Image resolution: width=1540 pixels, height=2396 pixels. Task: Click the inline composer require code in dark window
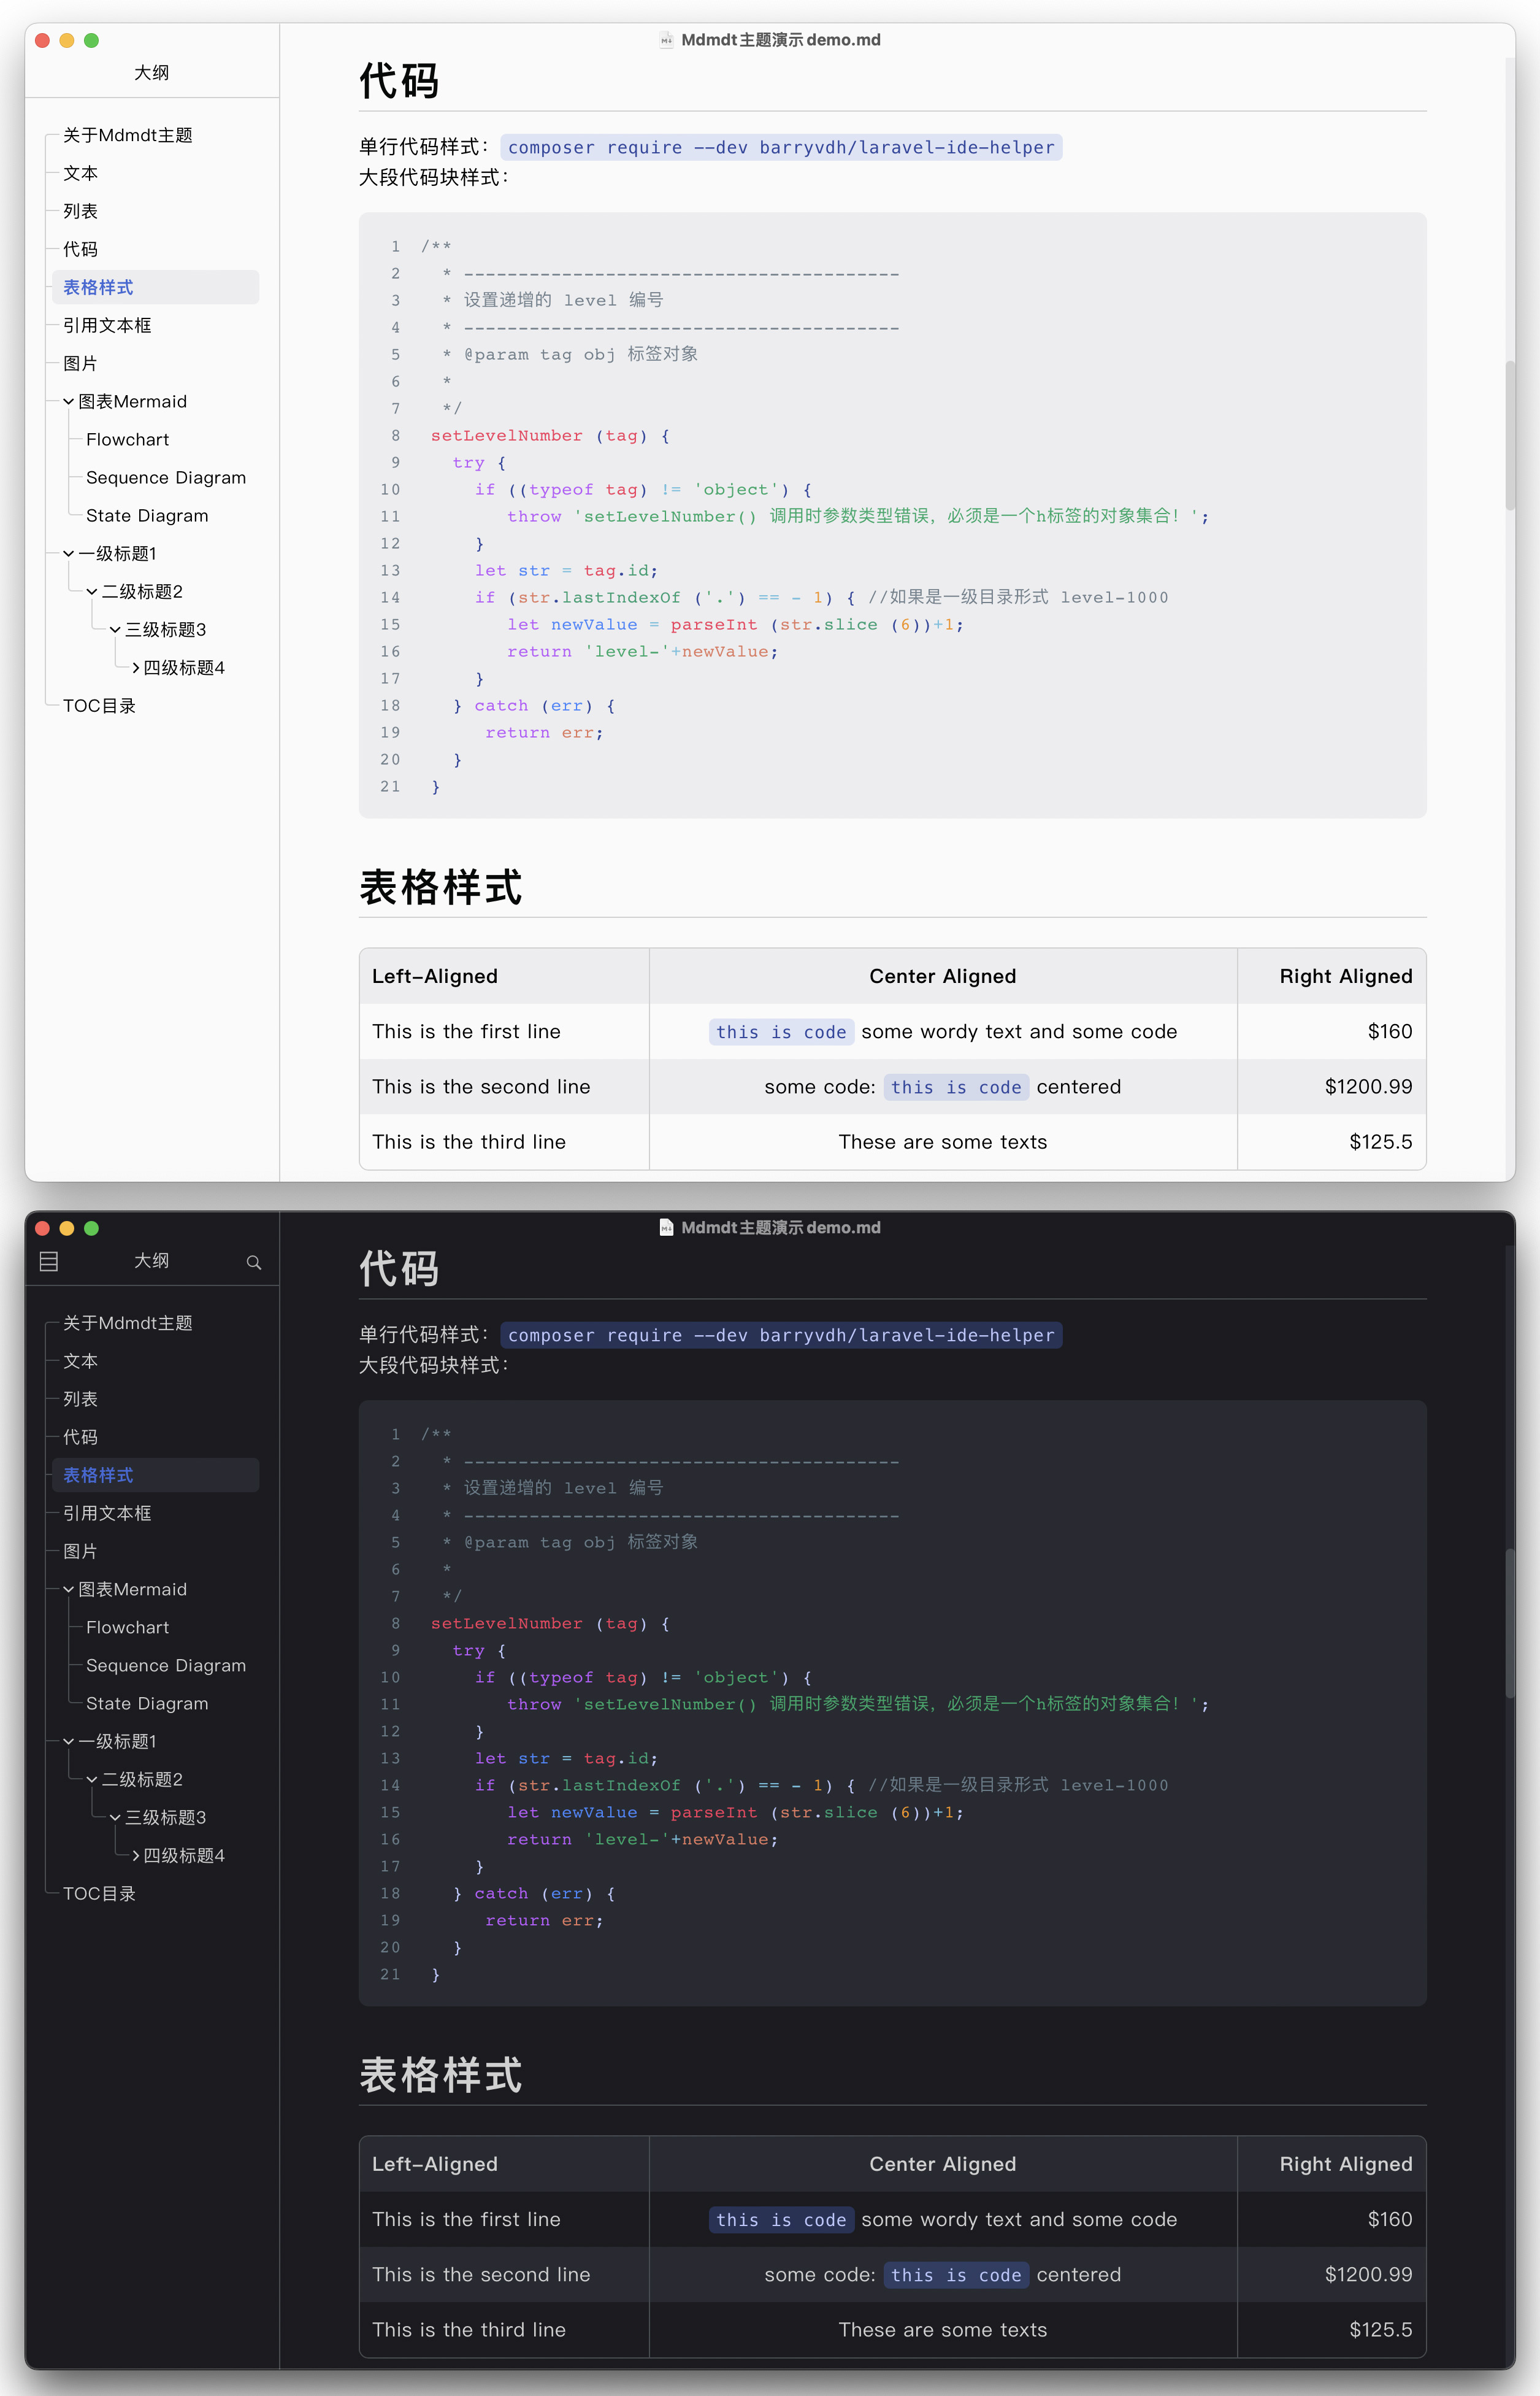tap(781, 1336)
